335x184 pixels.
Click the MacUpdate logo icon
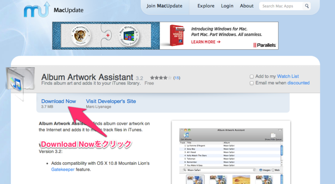(x=37, y=10)
